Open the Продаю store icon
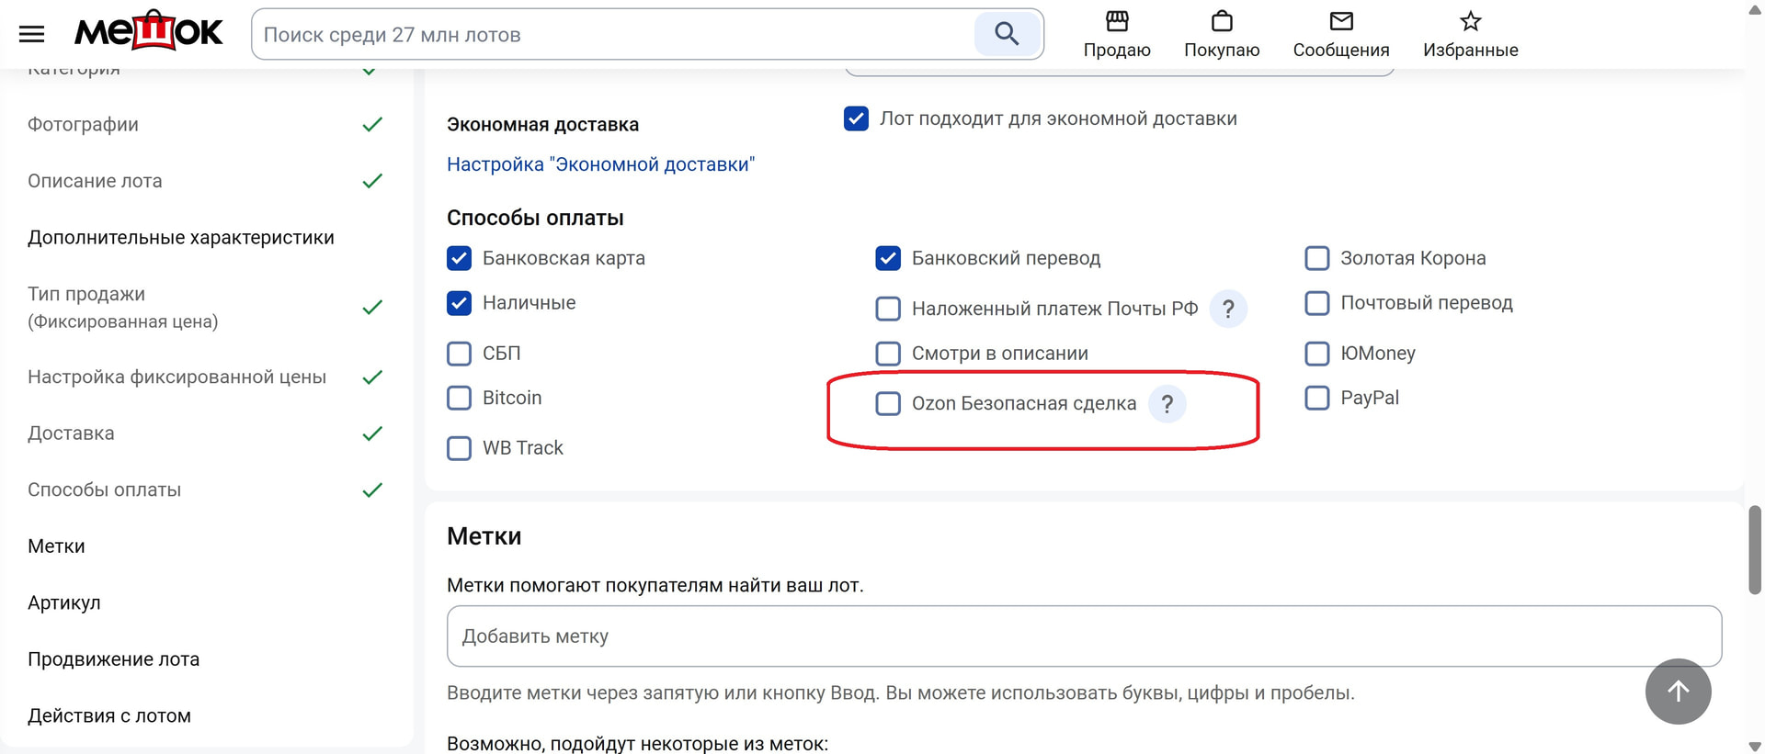The image size is (1765, 754). click(1116, 21)
